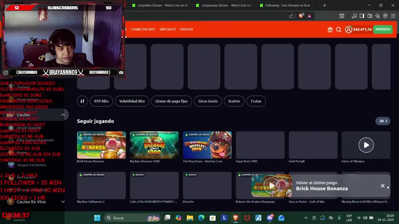Play Gates of Olympus with play button

[x=366, y=145]
